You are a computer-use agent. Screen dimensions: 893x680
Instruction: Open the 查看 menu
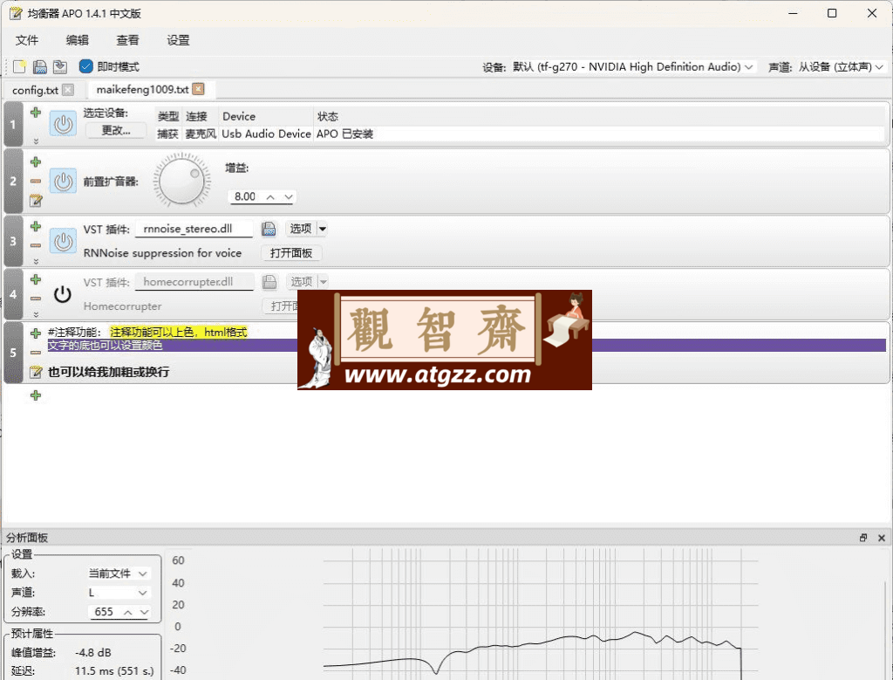[127, 40]
